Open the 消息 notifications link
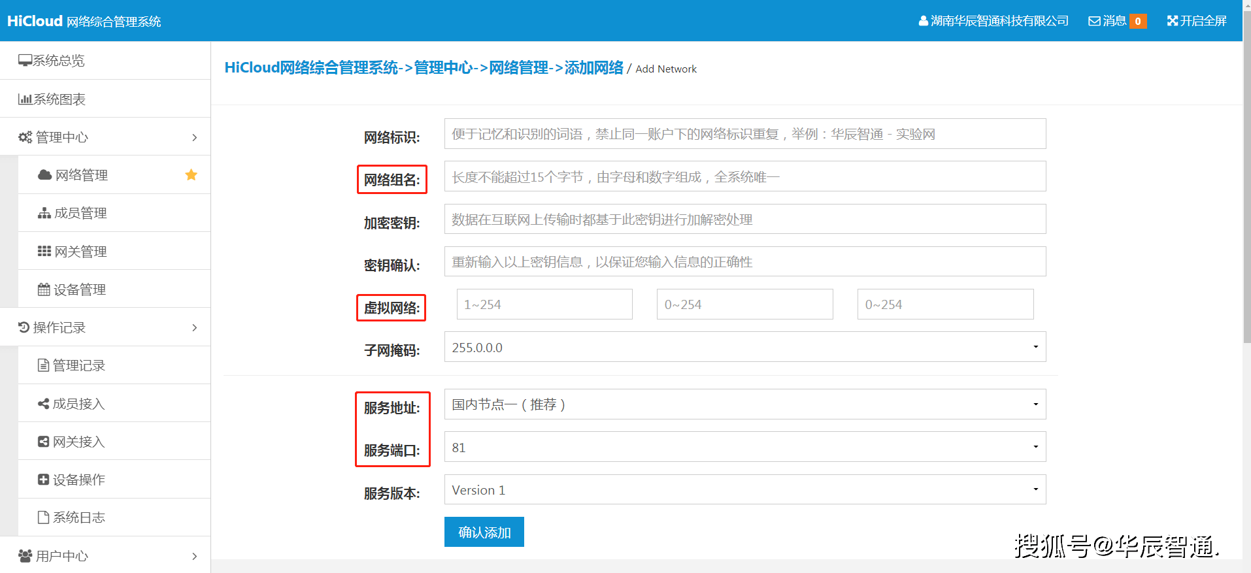The image size is (1251, 573). (x=1118, y=21)
